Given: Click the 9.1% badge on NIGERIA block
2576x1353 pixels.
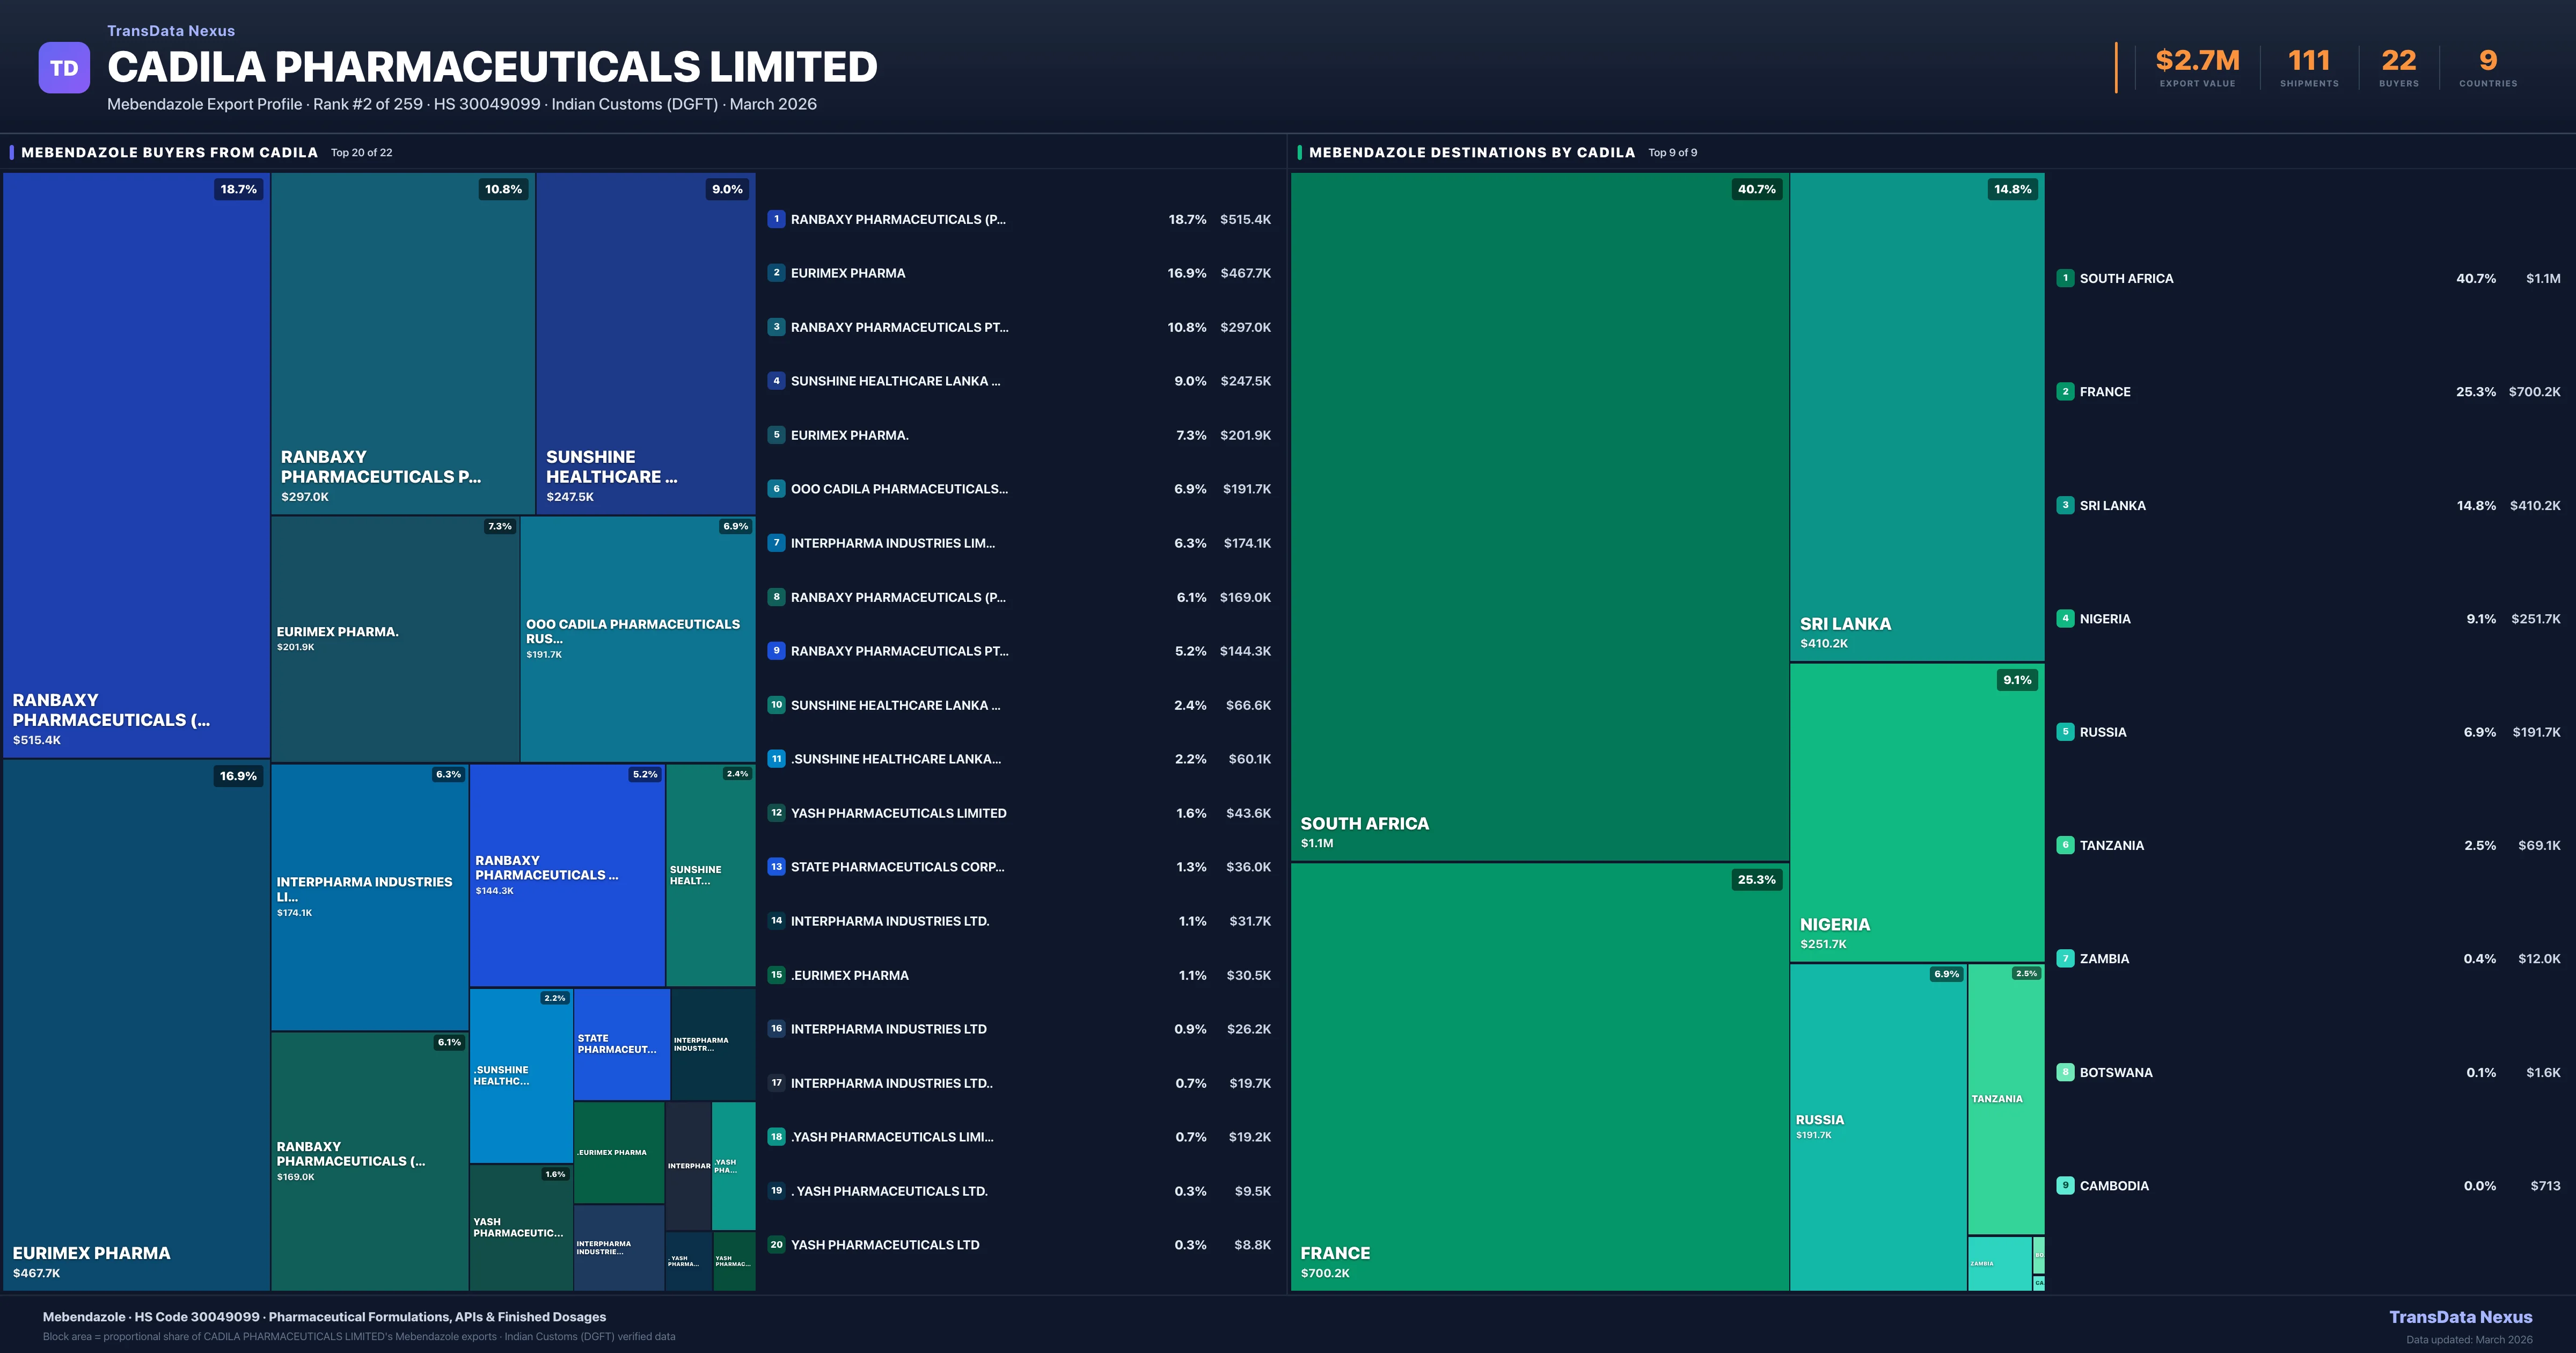Looking at the screenshot, I should (x=2019, y=680).
